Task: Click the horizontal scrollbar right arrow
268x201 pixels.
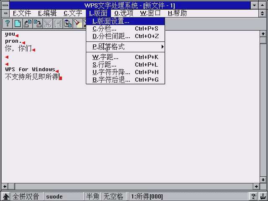Action: 256,186
